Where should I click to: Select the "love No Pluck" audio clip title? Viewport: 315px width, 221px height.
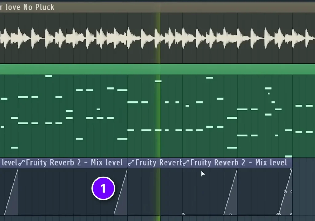click(30, 7)
